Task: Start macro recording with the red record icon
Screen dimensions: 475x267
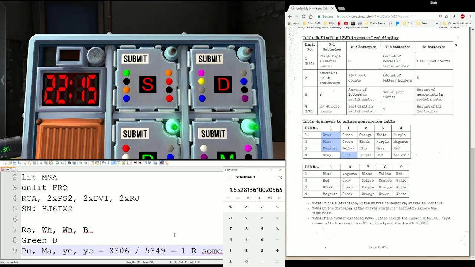Action: coord(135,163)
